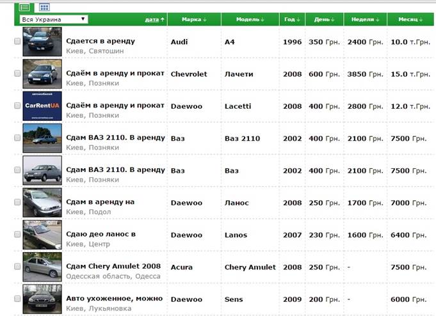436x316 pixels.
Task: Open the Chery Amulet photo thumbnail
Action: point(42,266)
